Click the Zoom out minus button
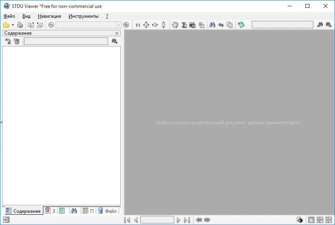 click(51, 25)
